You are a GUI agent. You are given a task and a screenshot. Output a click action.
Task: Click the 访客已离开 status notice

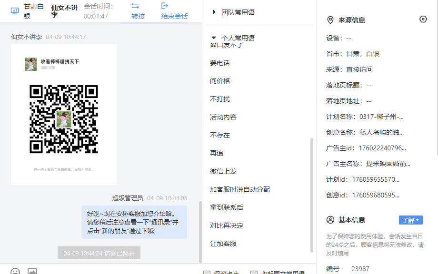pos(99,253)
